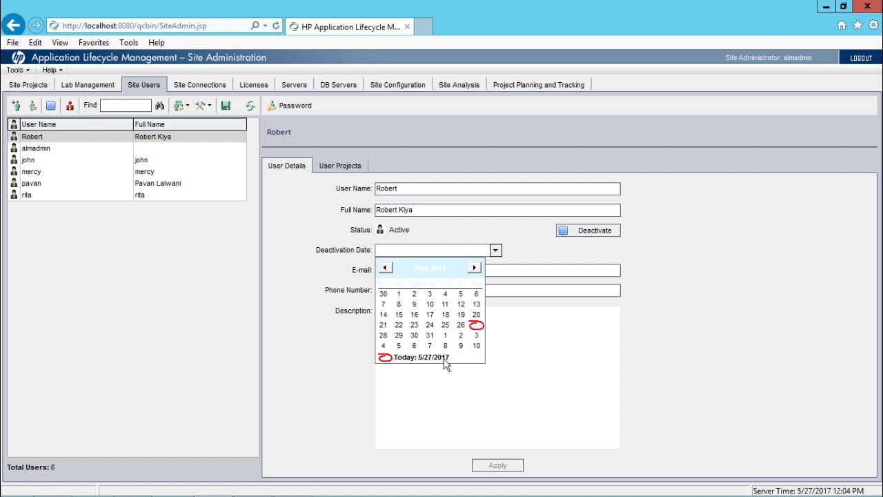Click the User Name input field
Image resolution: width=883 pixels, height=497 pixels.
point(497,188)
